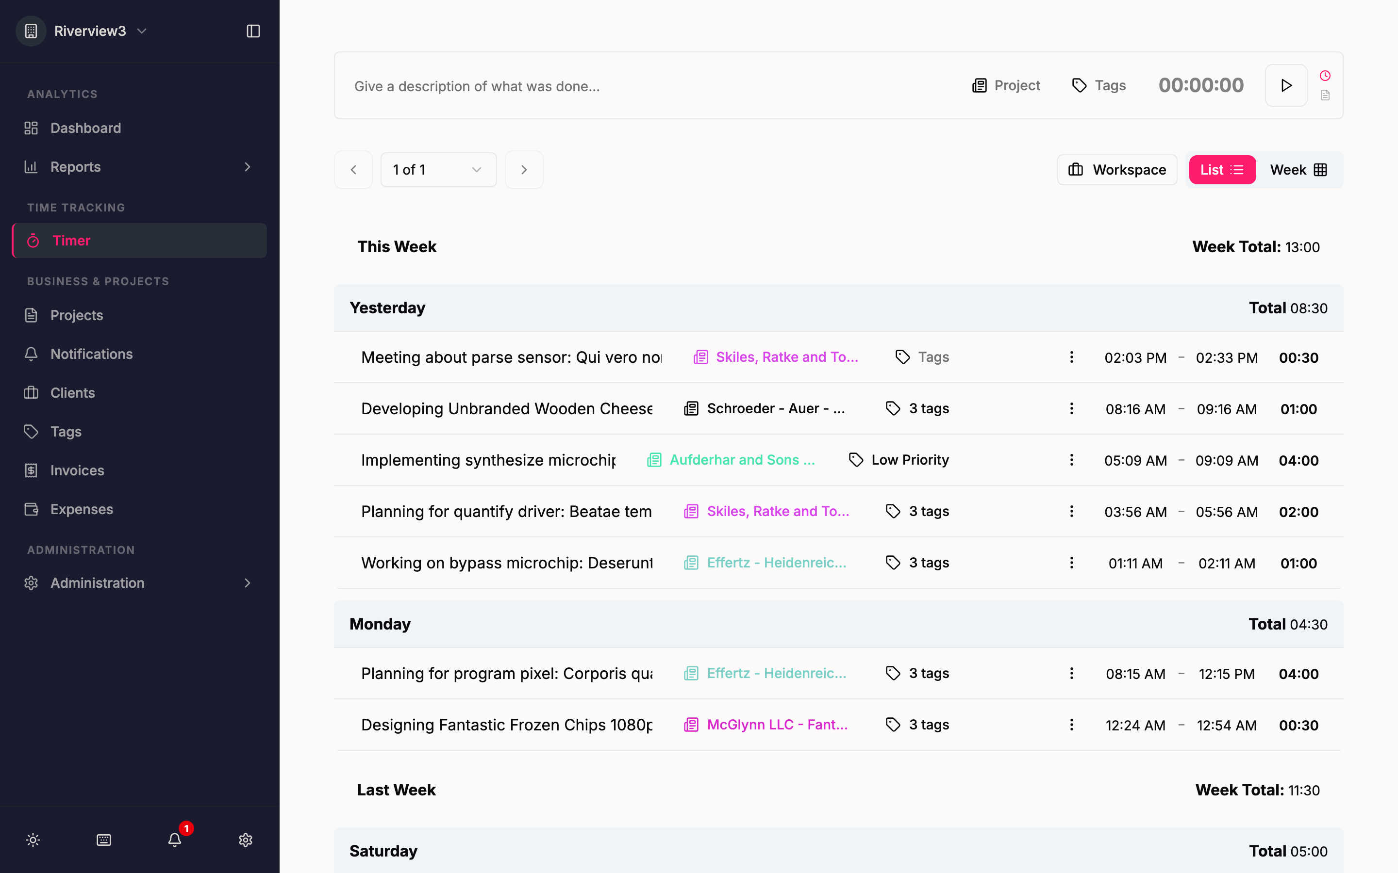Click the Workspace filter button

(1116, 170)
